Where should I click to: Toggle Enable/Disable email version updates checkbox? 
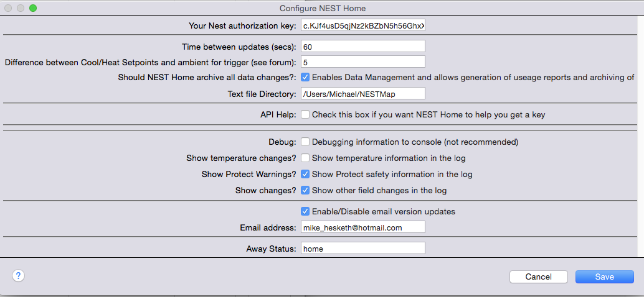[305, 211]
